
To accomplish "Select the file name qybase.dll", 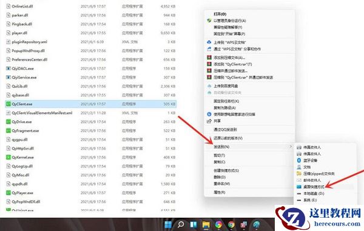I will click(x=21, y=95).
